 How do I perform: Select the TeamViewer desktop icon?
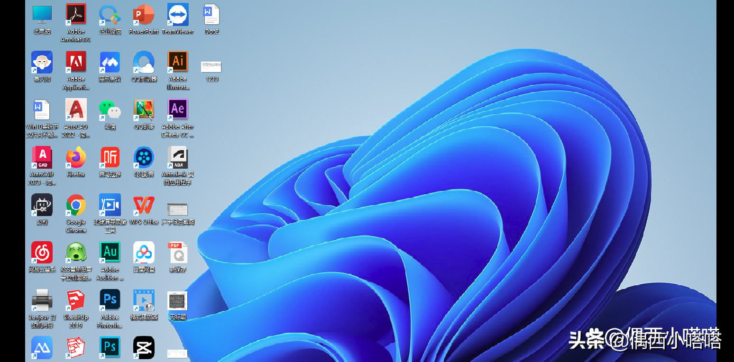pos(178,15)
